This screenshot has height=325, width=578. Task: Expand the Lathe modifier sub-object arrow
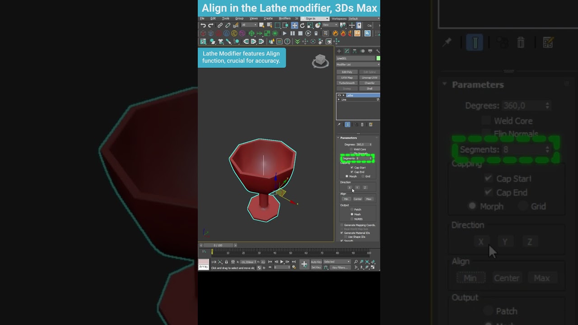(343, 95)
